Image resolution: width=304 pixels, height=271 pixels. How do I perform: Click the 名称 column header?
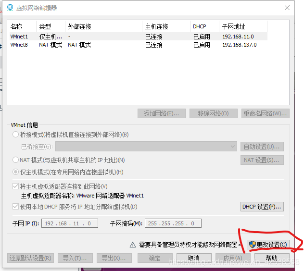tap(22, 26)
